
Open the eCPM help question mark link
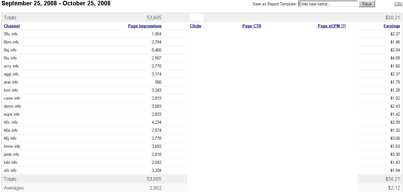pos(343,26)
